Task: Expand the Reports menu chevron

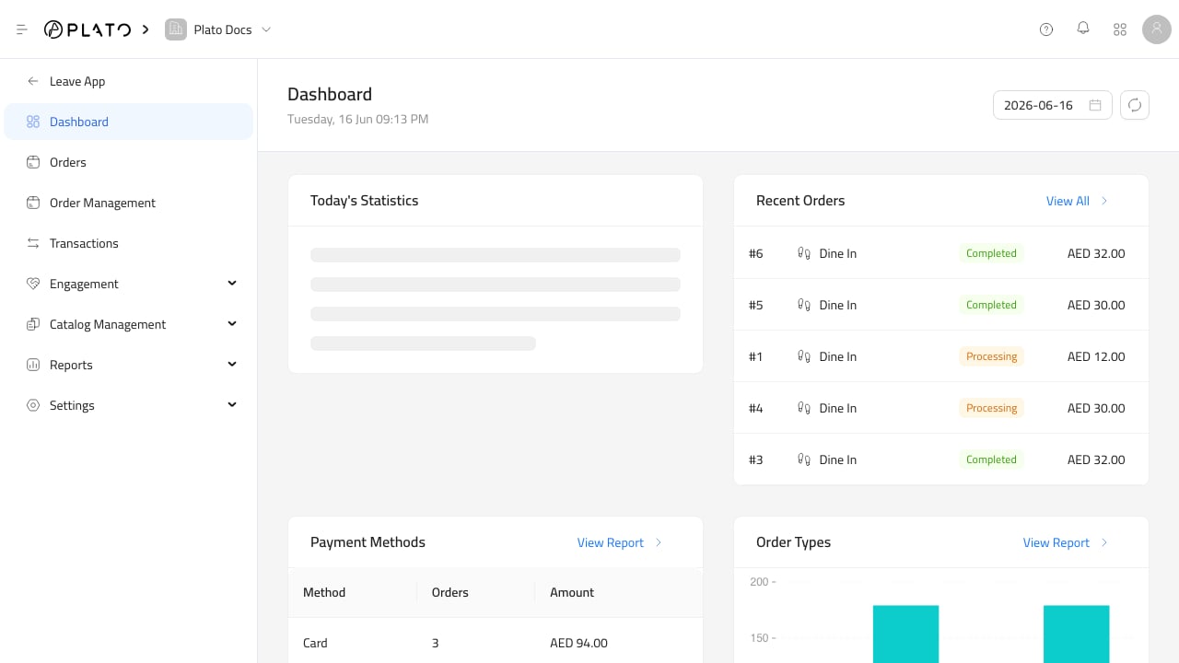Action: click(x=232, y=365)
